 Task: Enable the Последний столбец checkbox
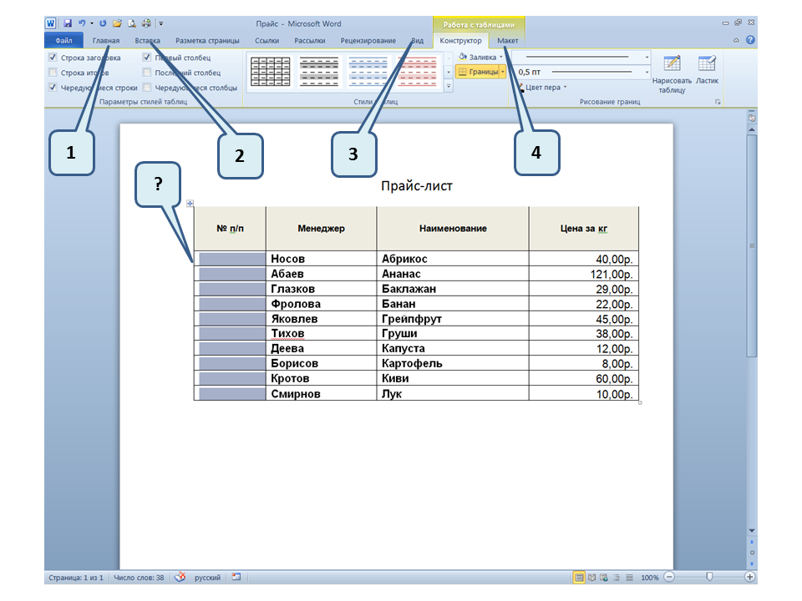tap(147, 73)
